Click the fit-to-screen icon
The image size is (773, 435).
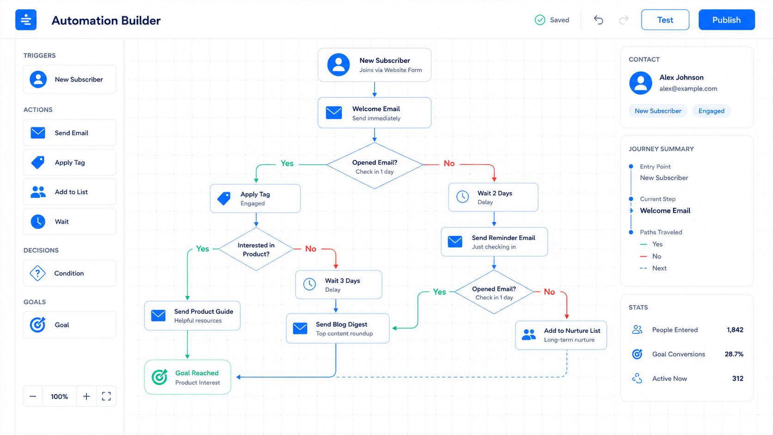point(106,396)
